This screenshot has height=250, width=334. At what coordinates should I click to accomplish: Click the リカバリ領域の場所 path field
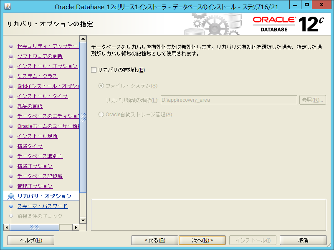(228, 100)
